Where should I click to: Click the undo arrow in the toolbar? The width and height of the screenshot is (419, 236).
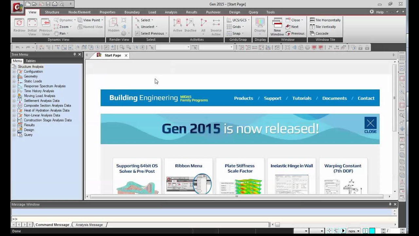pyautogui.click(x=17, y=48)
